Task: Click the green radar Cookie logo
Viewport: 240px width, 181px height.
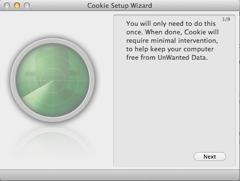Action: [52, 80]
